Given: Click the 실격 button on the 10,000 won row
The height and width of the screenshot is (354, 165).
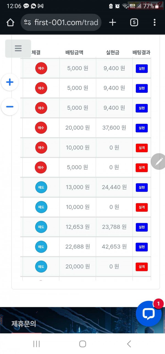Looking at the screenshot, I should point(141,148).
